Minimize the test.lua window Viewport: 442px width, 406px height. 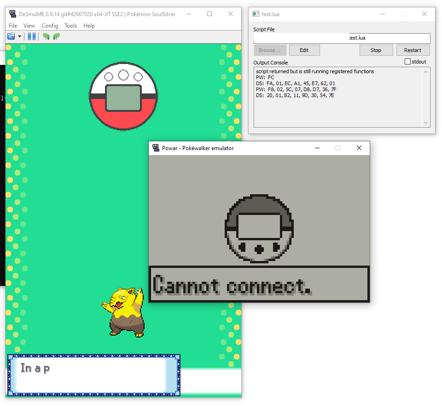point(383,14)
